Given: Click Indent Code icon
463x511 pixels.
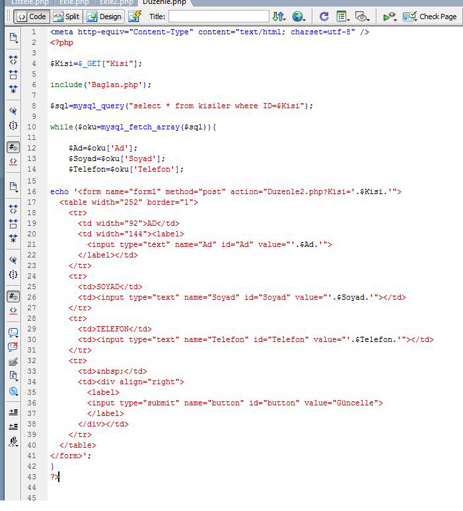Looking at the screenshot, I should 13,412.
